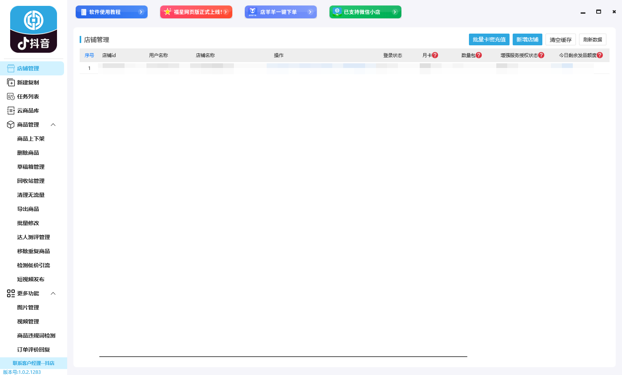622x375 pixels.
Task: Click the 店铺管理 shop icon in sidebar
Action: tap(11, 68)
